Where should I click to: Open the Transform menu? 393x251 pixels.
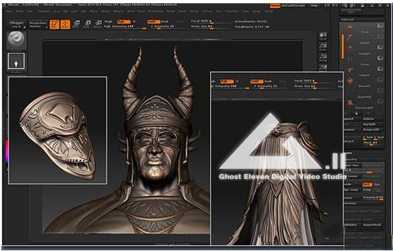tap(231, 11)
